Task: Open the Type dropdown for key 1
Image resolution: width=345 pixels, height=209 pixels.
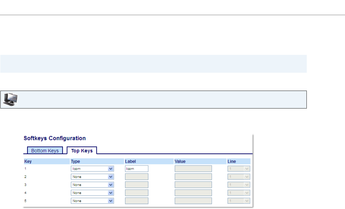Action: point(92,169)
